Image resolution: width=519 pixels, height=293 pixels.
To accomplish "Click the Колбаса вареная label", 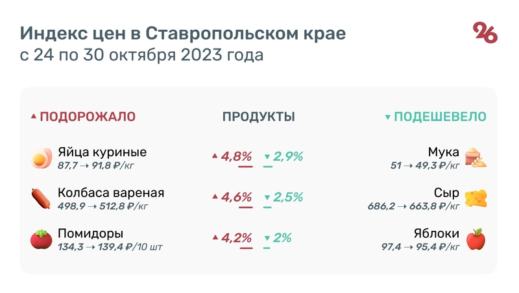I will (111, 193).
